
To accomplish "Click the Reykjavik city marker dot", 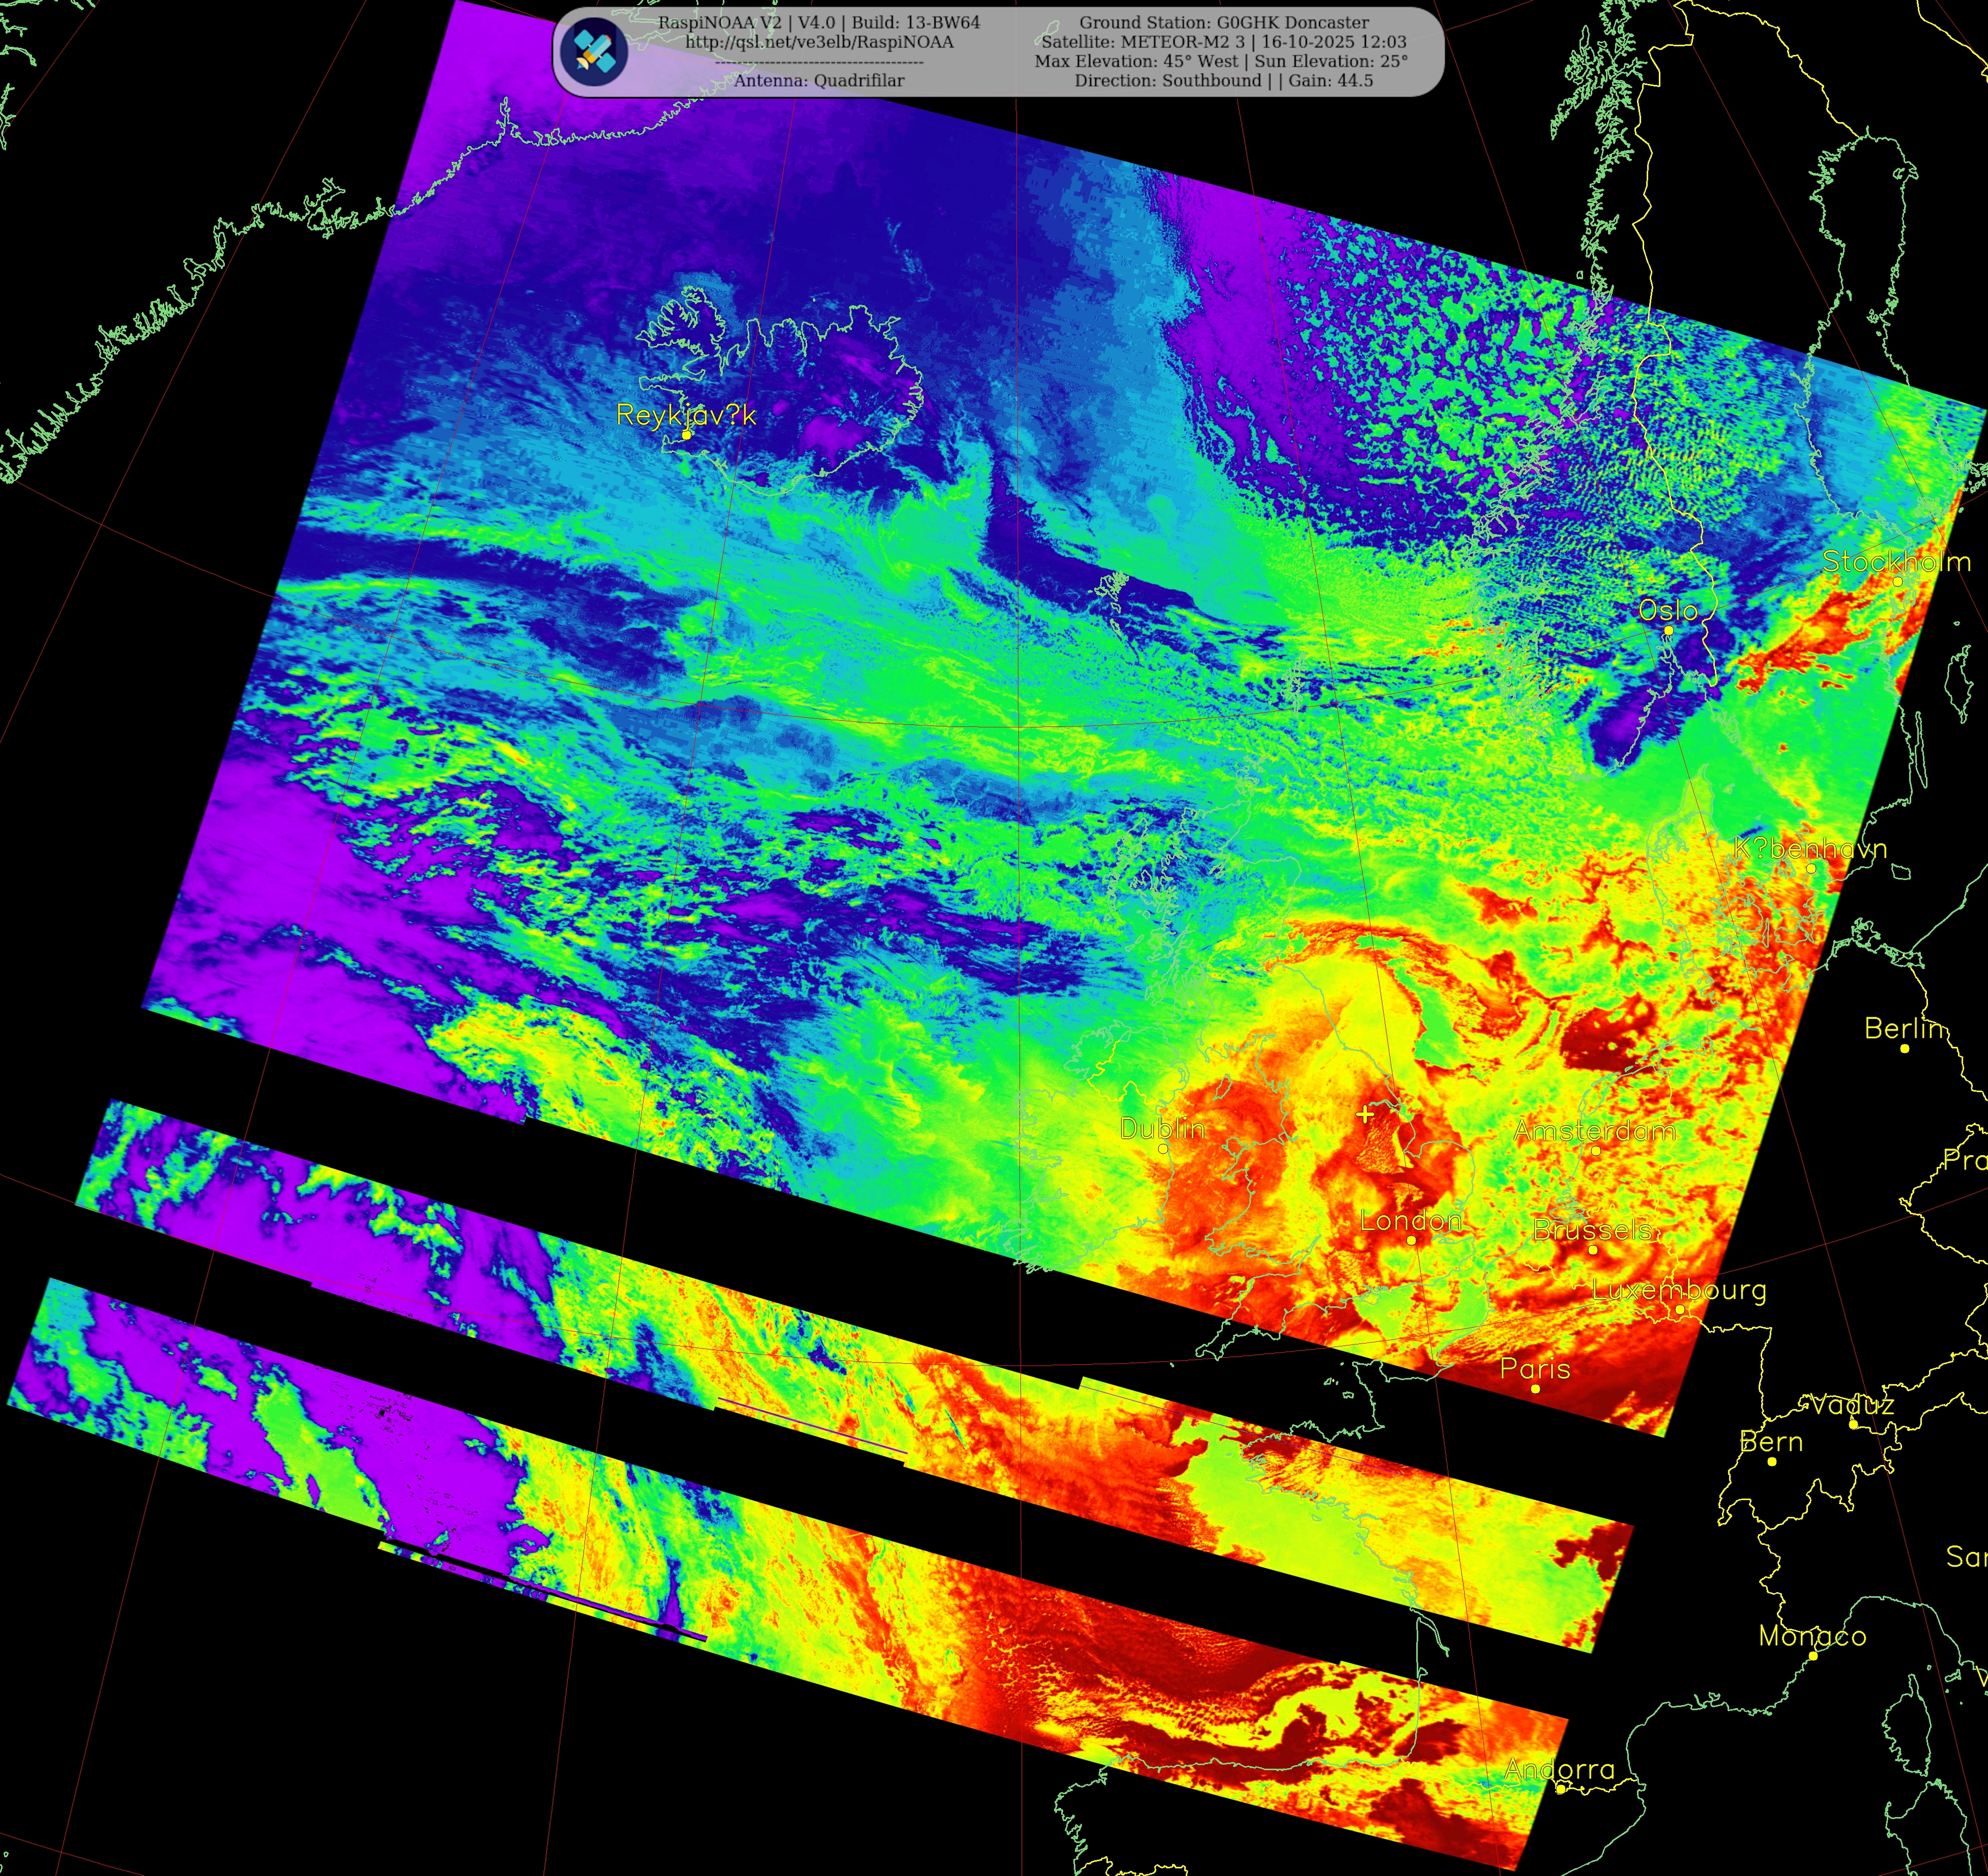I will point(687,435).
